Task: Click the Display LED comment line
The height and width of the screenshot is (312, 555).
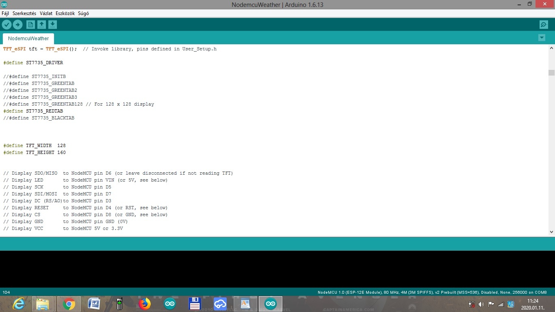Action: (85, 180)
